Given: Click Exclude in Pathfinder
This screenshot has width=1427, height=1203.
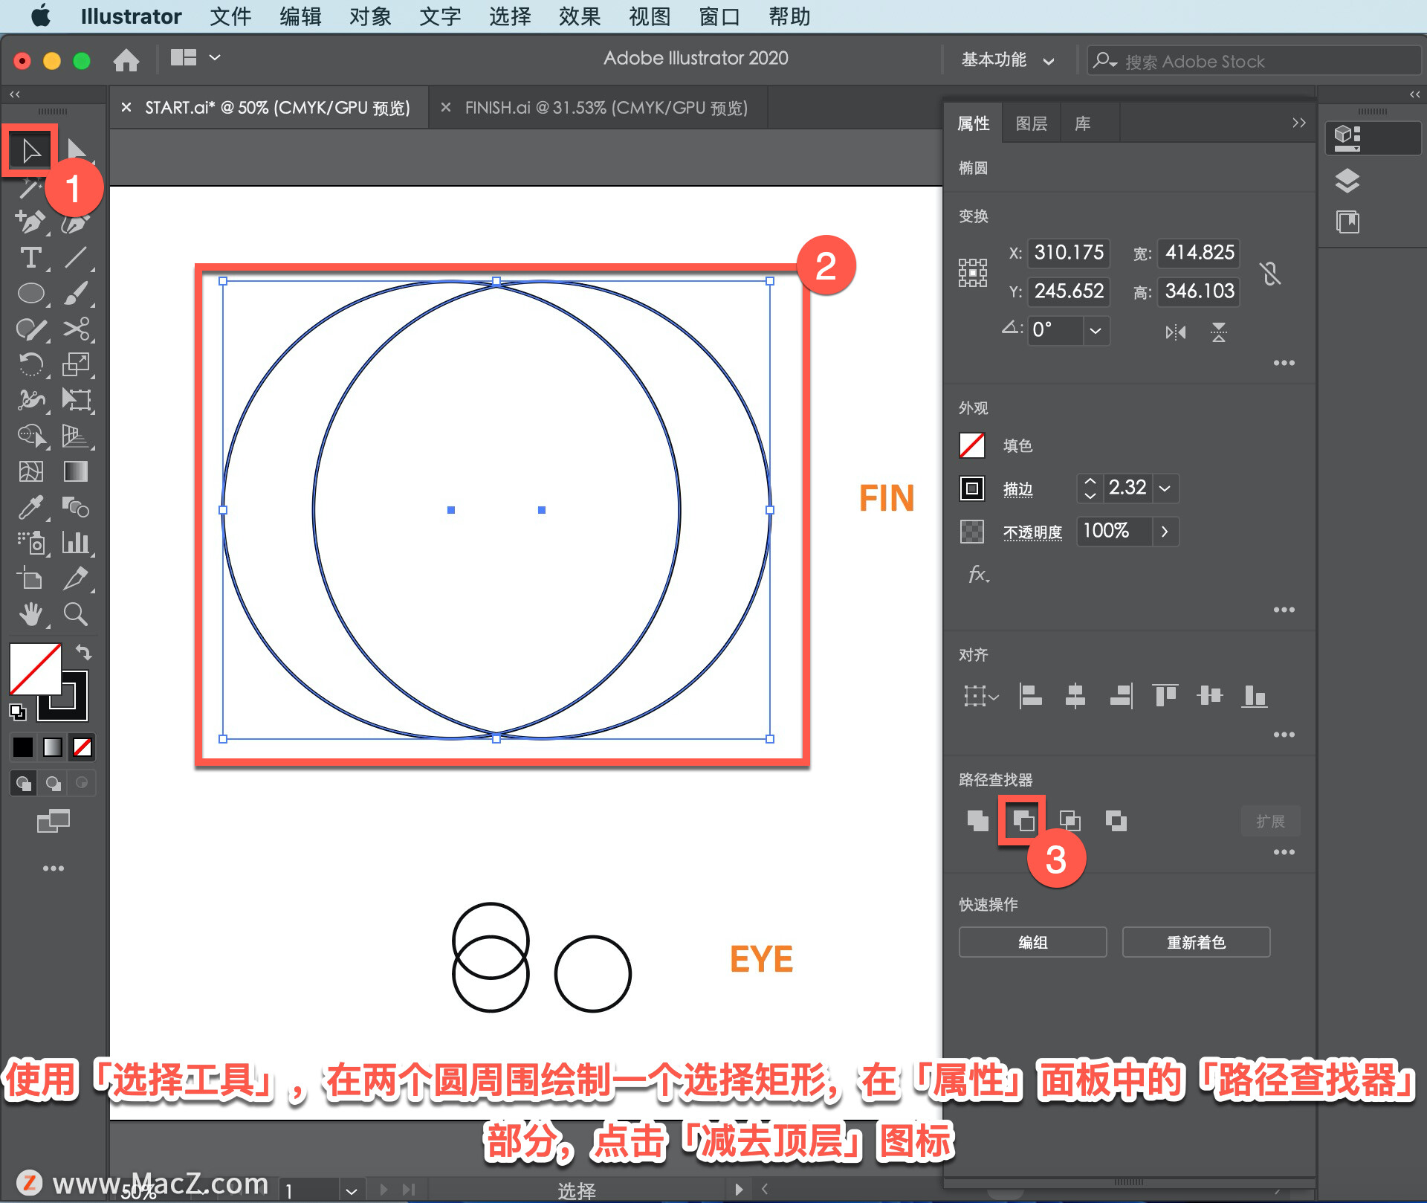Looking at the screenshot, I should coord(1116,821).
